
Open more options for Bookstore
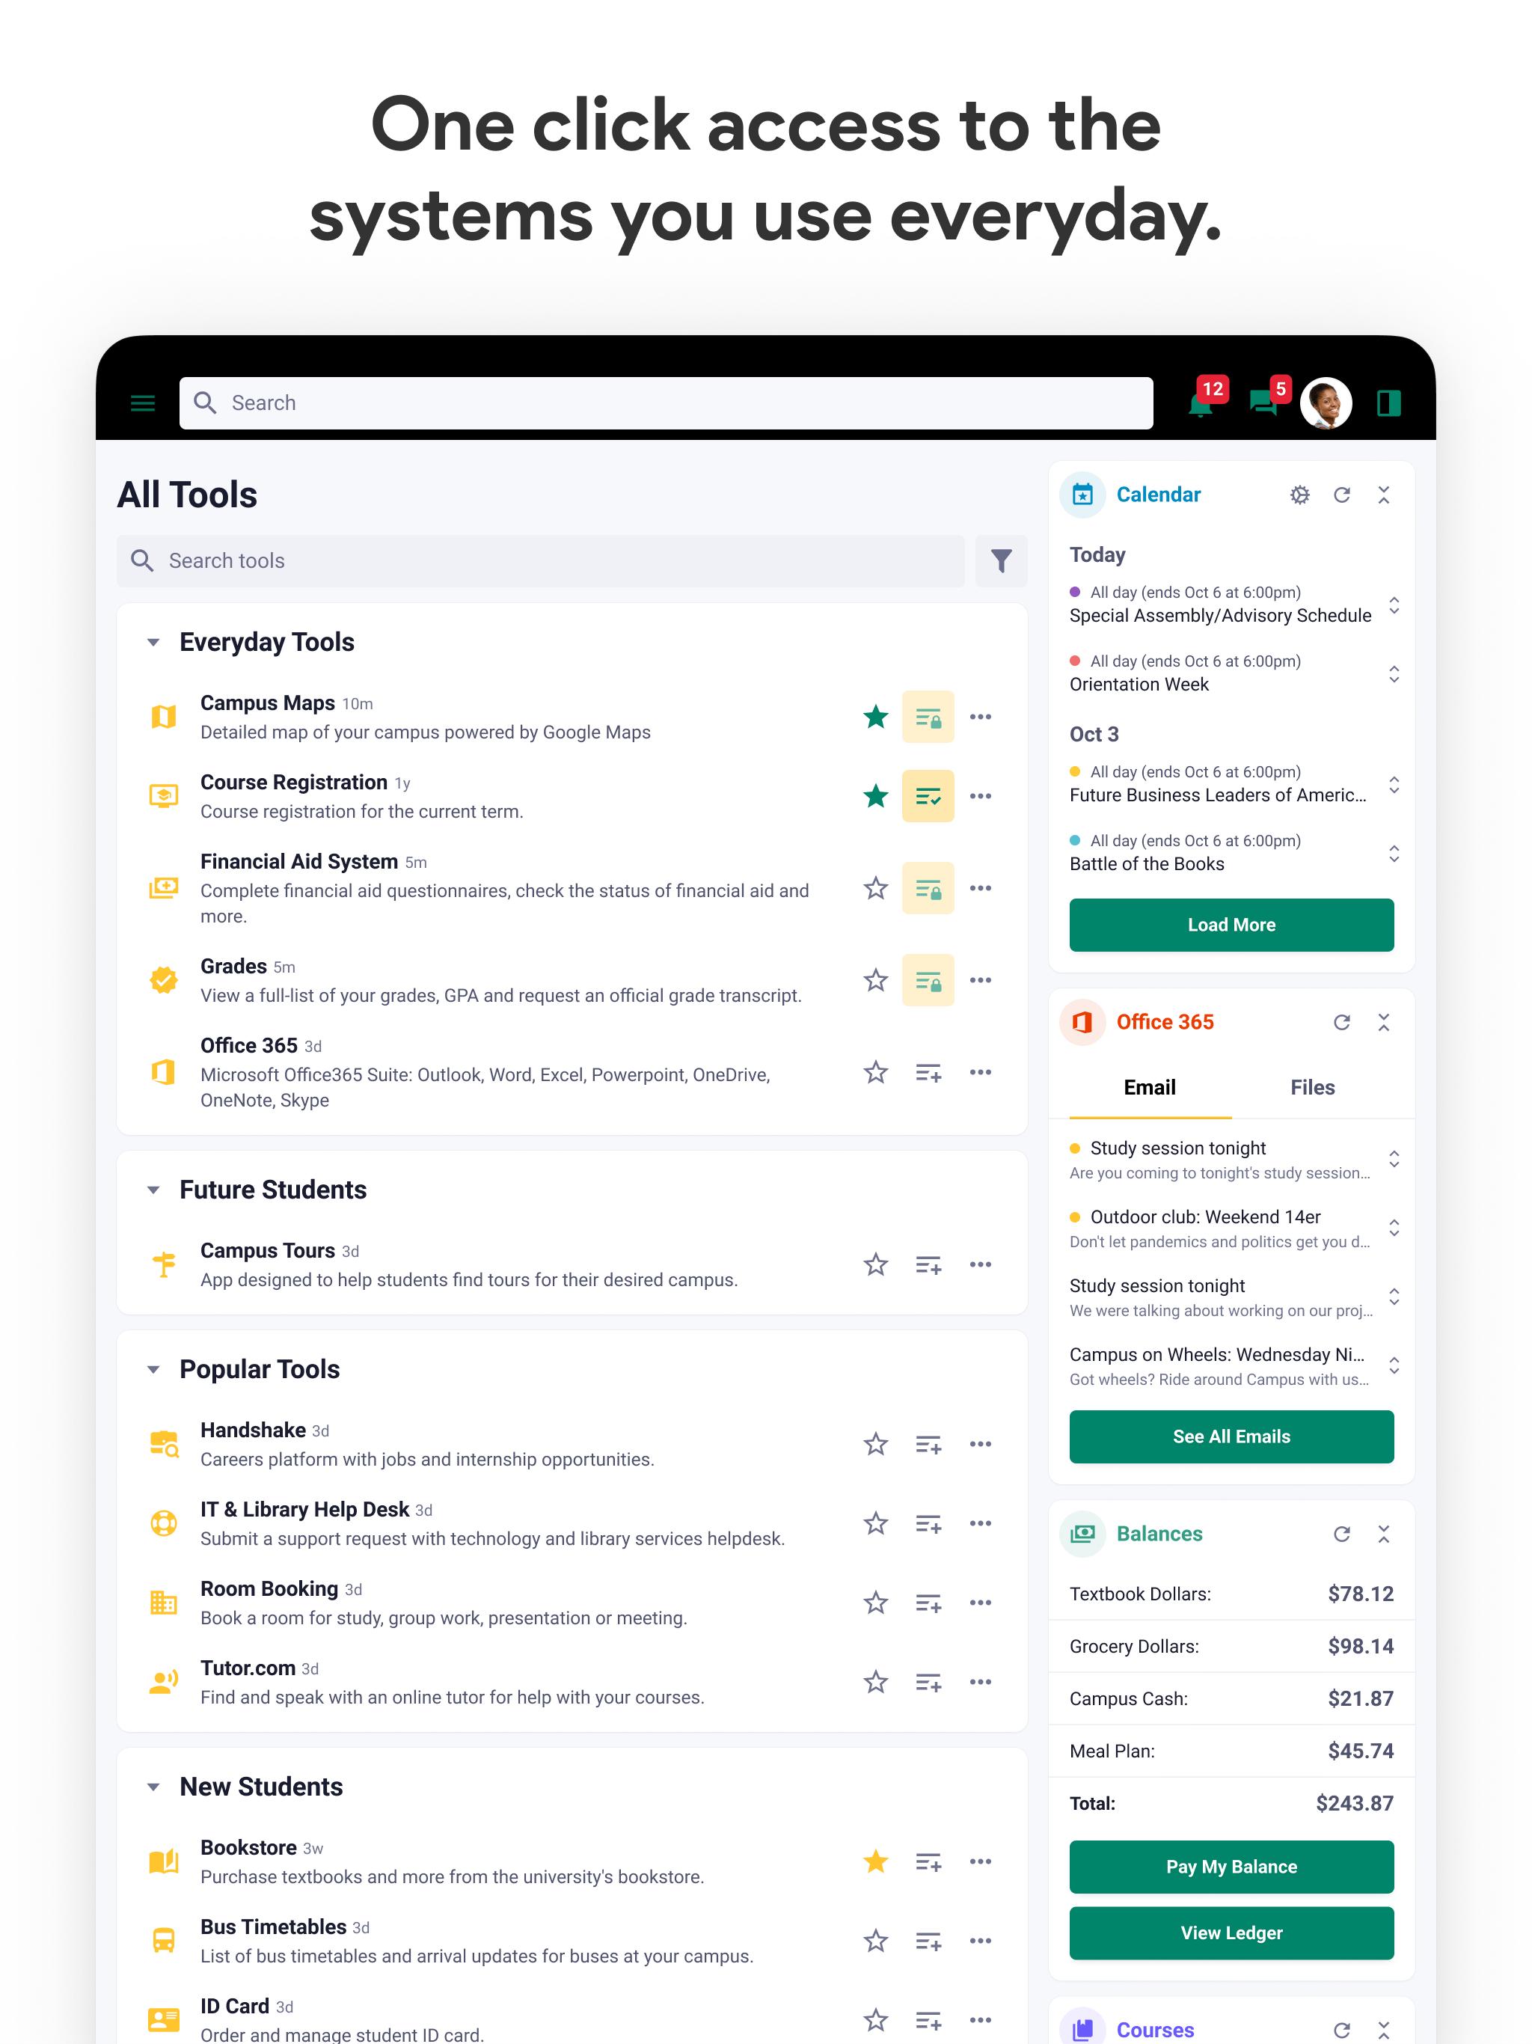pos(981,1862)
